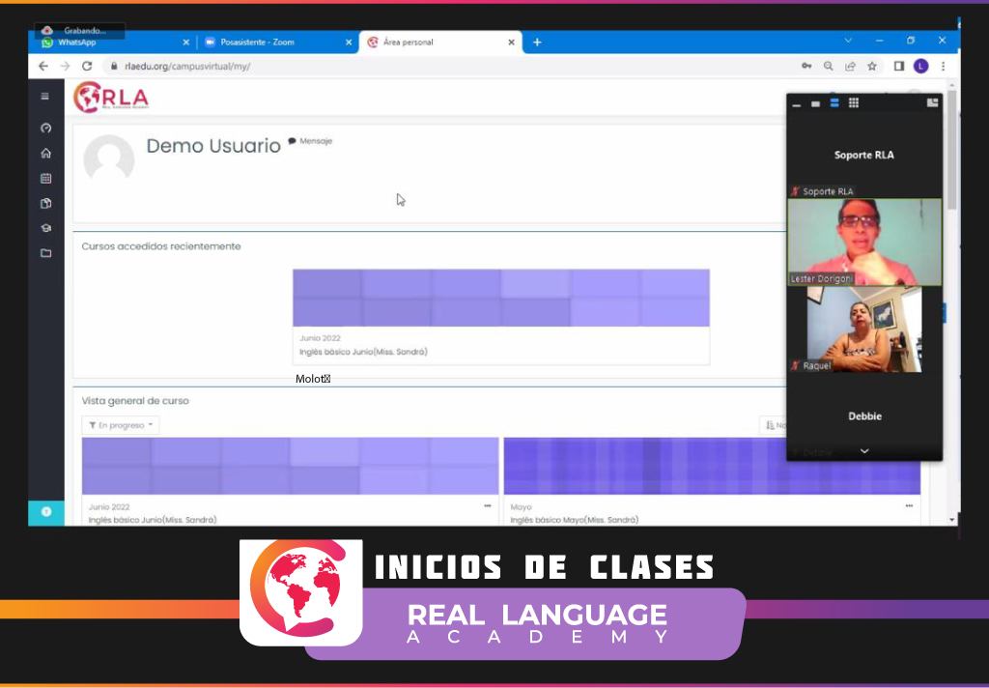Click the RLA logo in page header
989x688 pixels.
[111, 98]
